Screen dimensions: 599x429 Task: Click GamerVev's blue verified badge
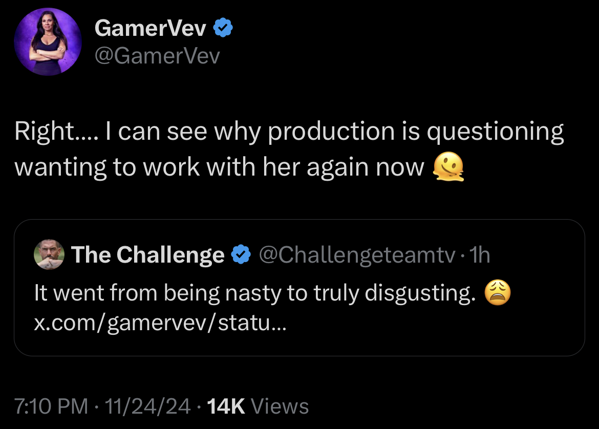pyautogui.click(x=223, y=28)
